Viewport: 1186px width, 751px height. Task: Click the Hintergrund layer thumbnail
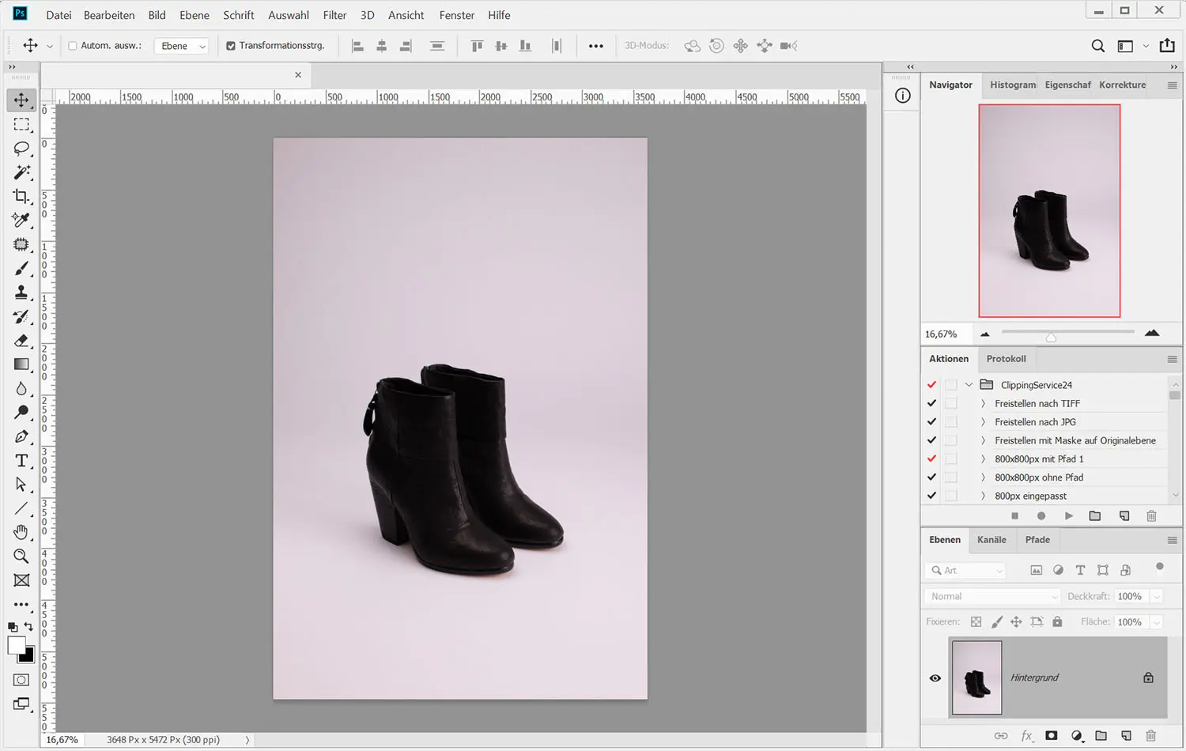click(x=976, y=677)
